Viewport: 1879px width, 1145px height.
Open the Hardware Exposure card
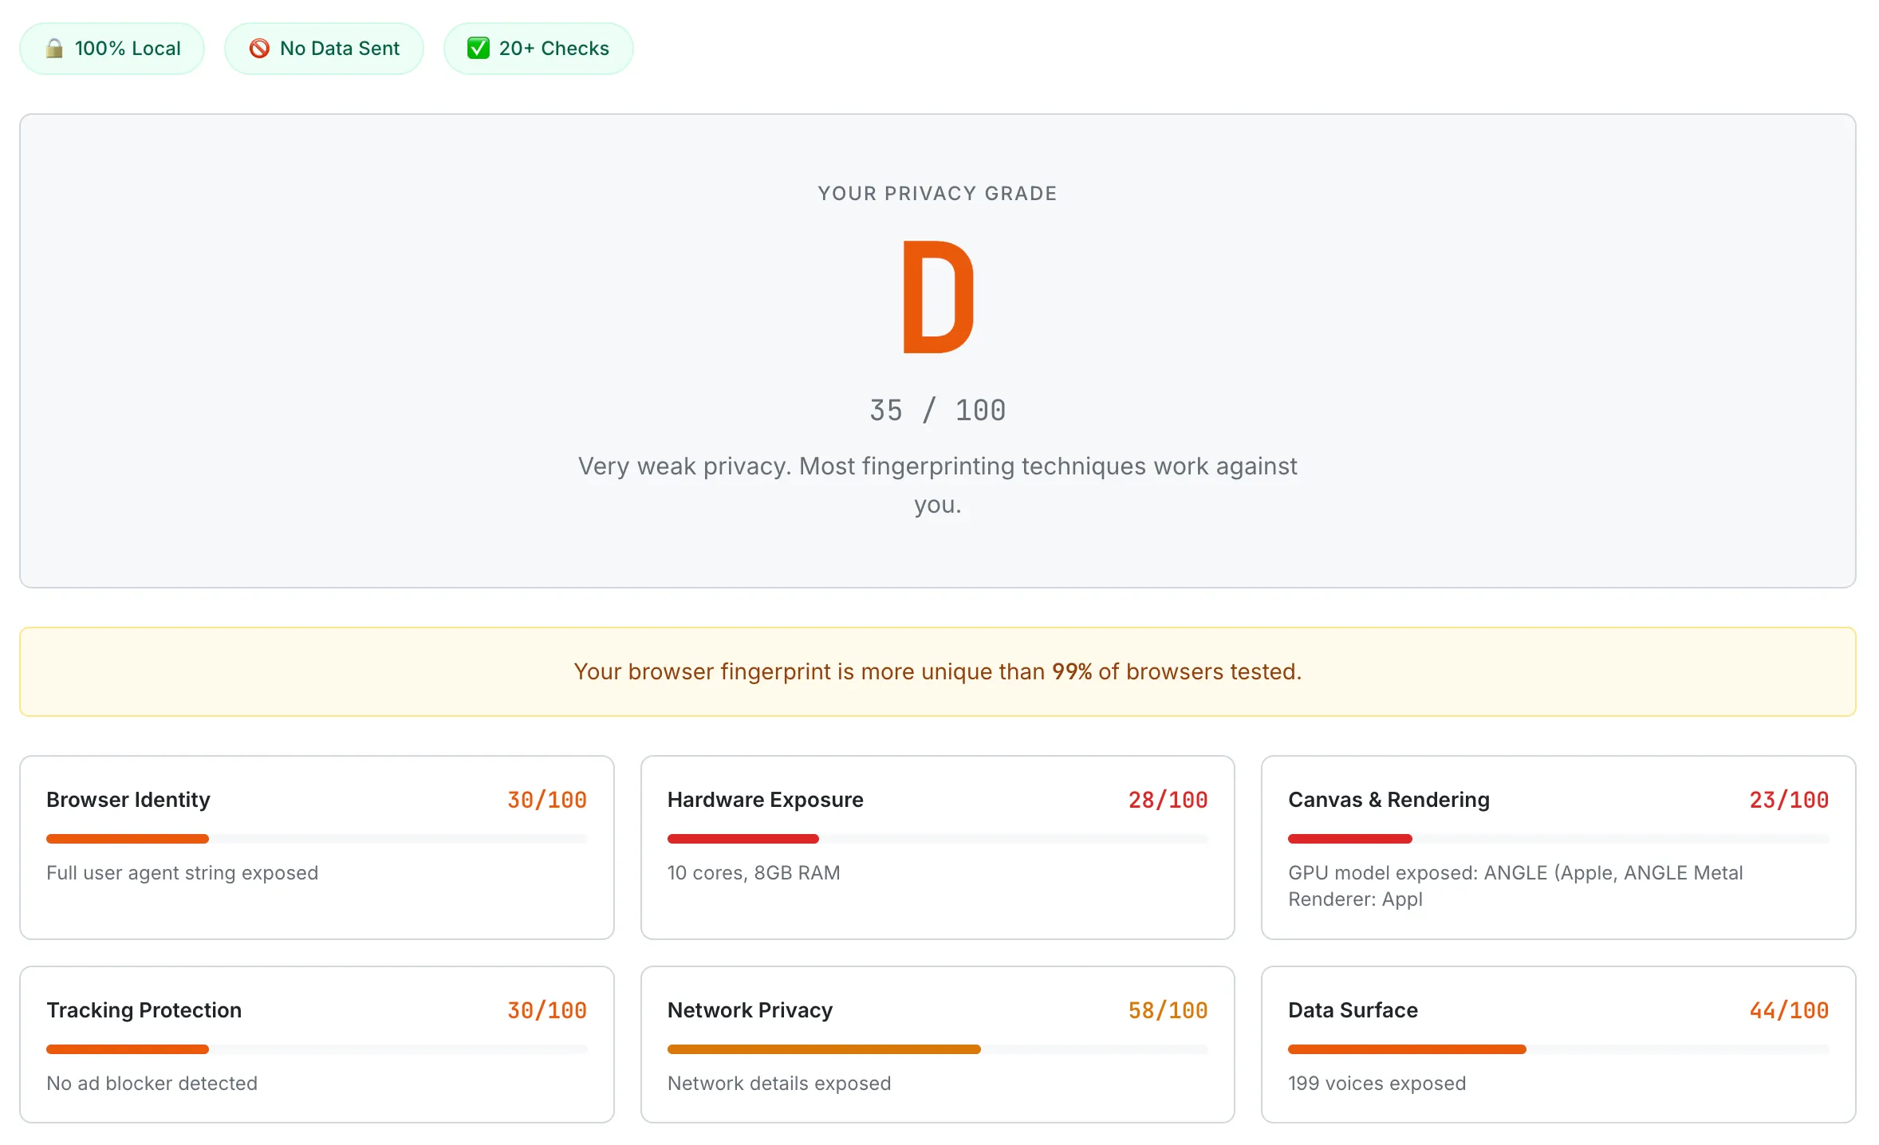937,848
